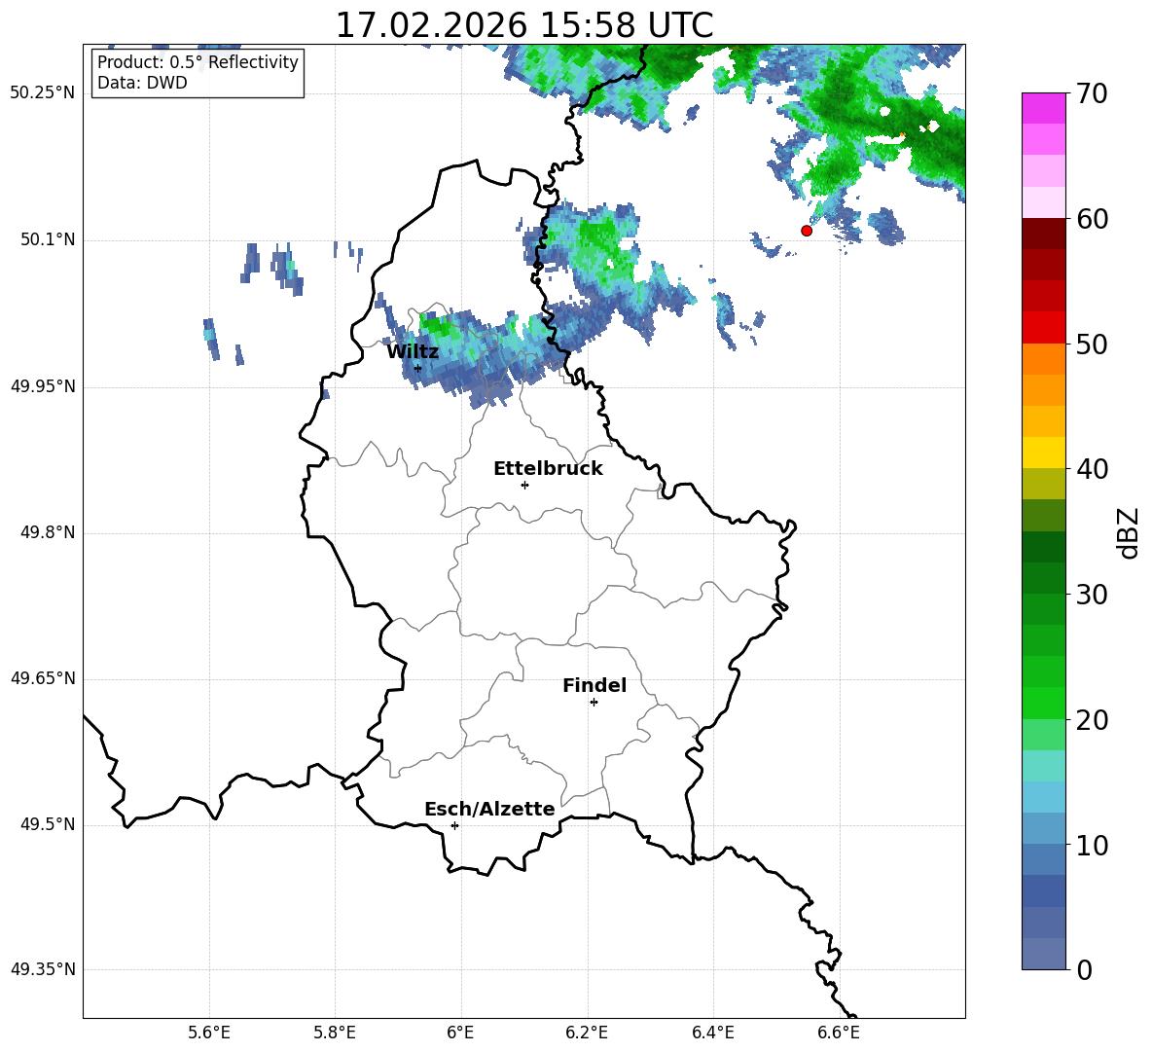The image size is (1152, 1052).
Task: Click the 20 value on the colorbar
Action: tap(1092, 720)
